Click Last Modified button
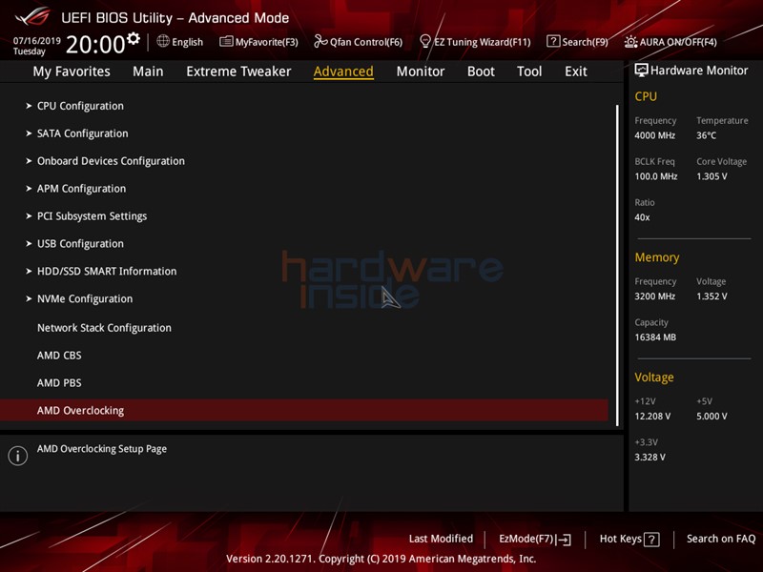This screenshot has height=572, width=763. tap(441, 539)
